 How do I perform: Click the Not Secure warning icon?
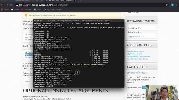tap(17, 5)
